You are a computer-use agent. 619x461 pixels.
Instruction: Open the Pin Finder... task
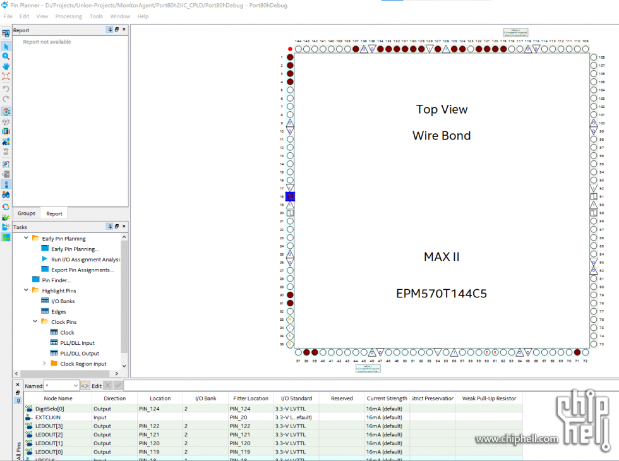56,280
